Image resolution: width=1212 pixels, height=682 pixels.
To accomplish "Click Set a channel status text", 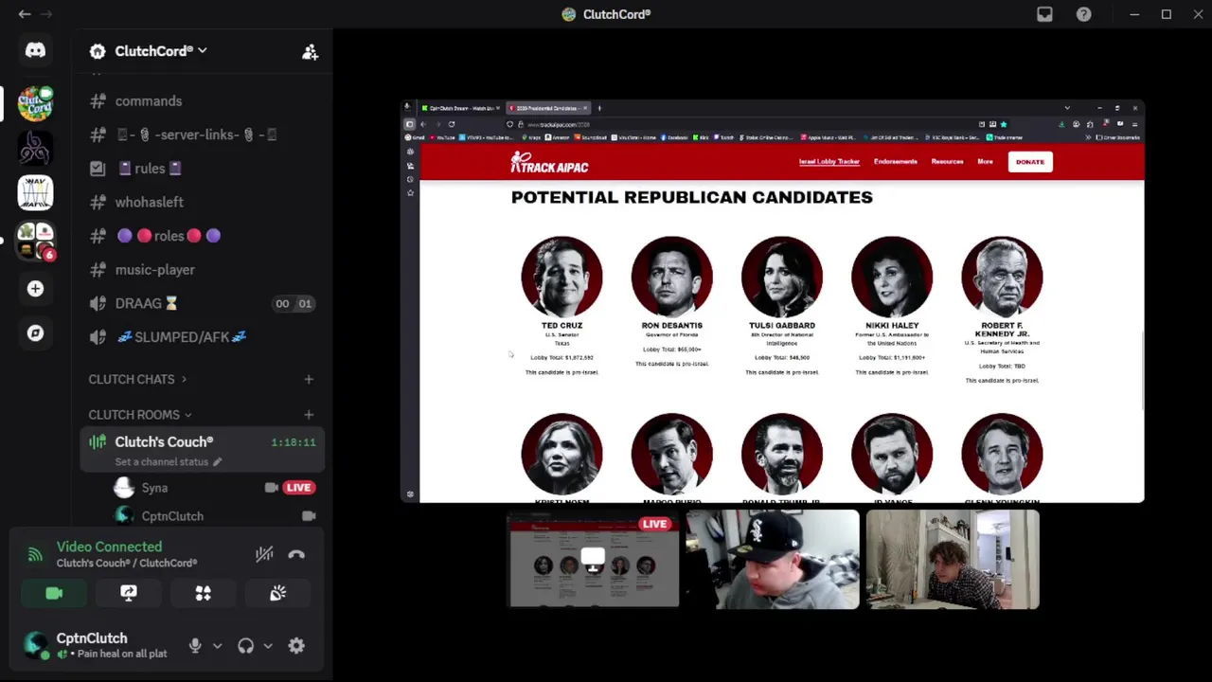I will (x=161, y=462).
